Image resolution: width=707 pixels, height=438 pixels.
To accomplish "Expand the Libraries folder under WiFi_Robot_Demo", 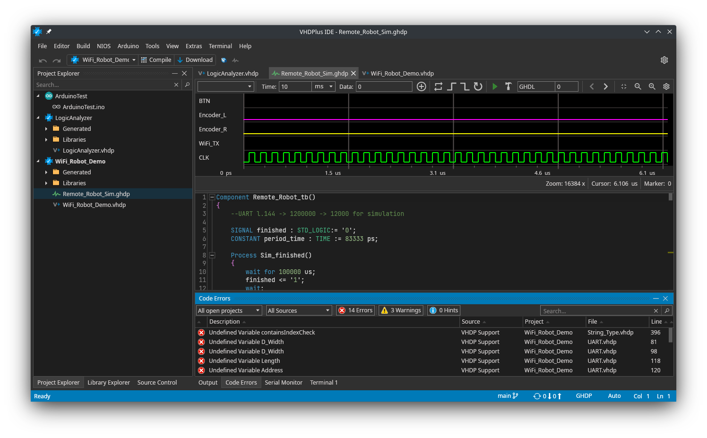I will pos(46,183).
